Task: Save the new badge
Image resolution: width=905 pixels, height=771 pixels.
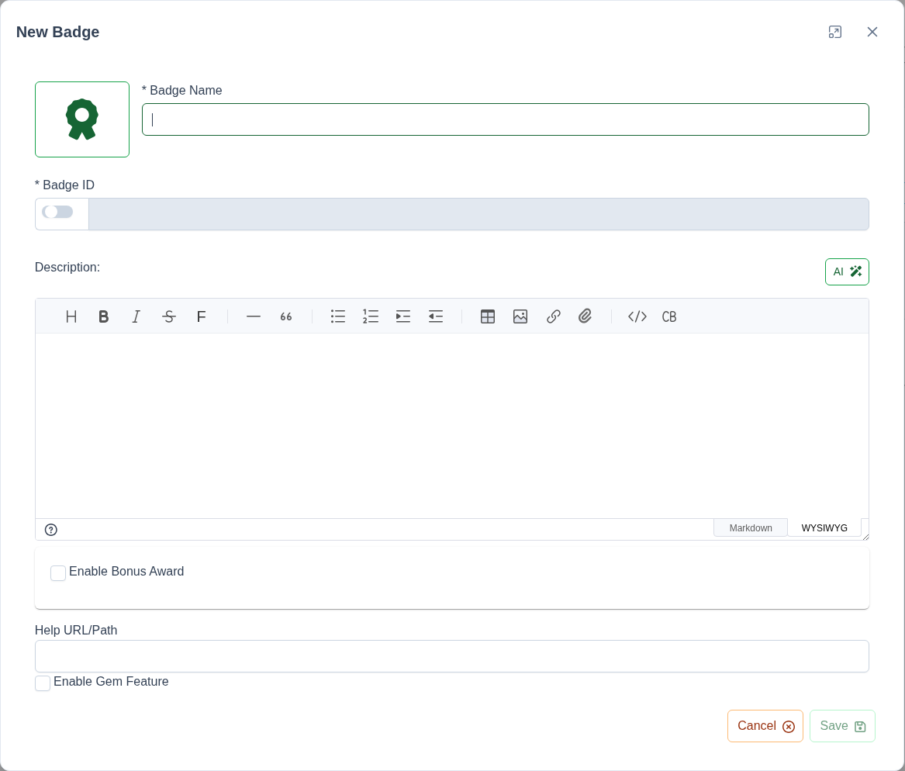Action: pos(842,726)
